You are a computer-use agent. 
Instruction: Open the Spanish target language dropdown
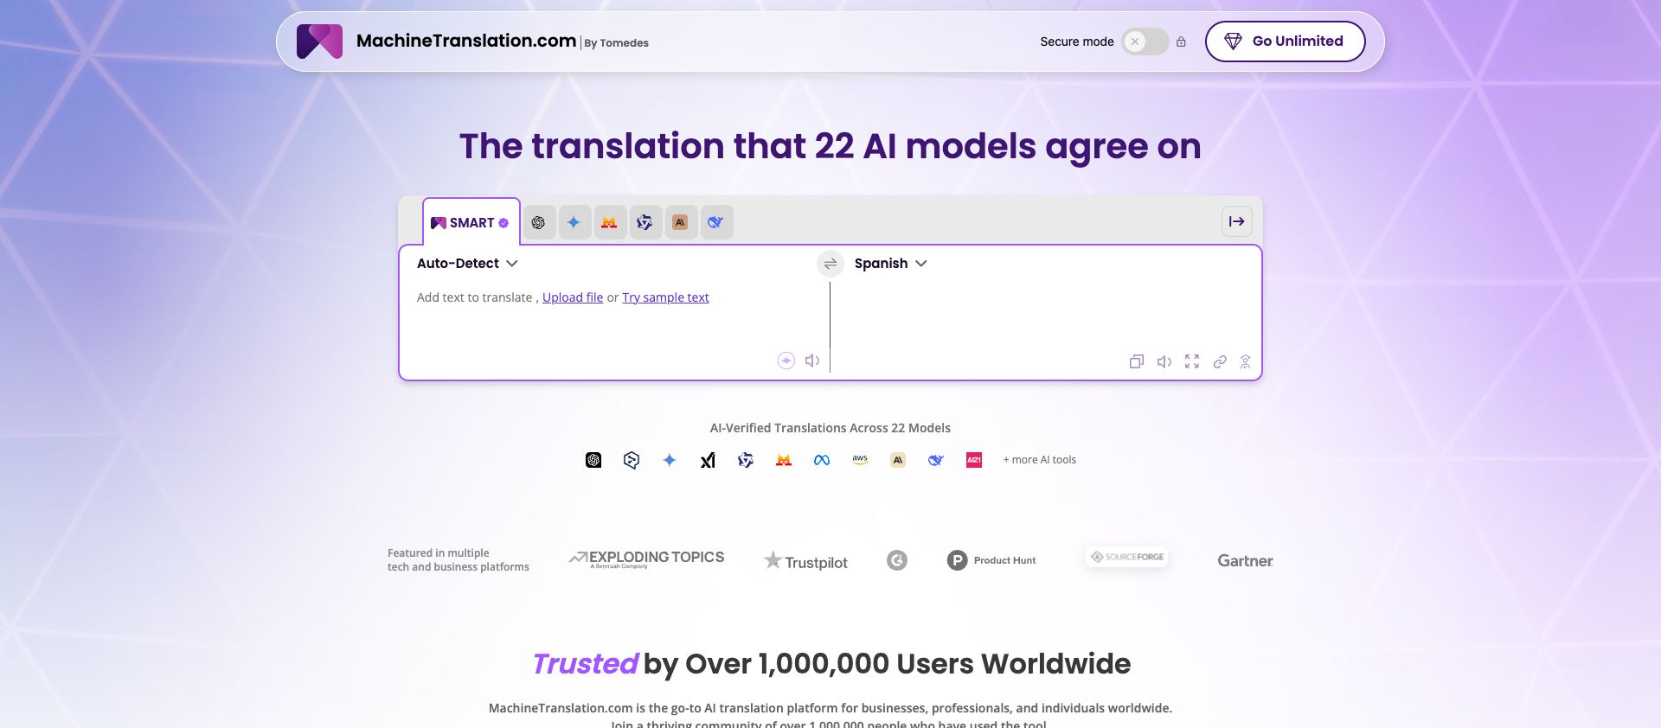pos(890,264)
